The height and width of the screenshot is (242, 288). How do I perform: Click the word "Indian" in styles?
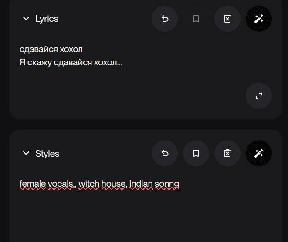coord(141,184)
